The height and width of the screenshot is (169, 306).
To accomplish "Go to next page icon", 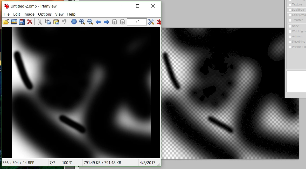I will [122, 22].
